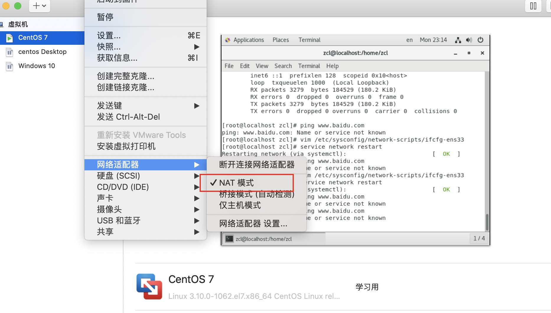Viewport: 551px width, 313px height.
Task: Expand the CD/DVD (IDE) submenu
Action: pos(145,187)
